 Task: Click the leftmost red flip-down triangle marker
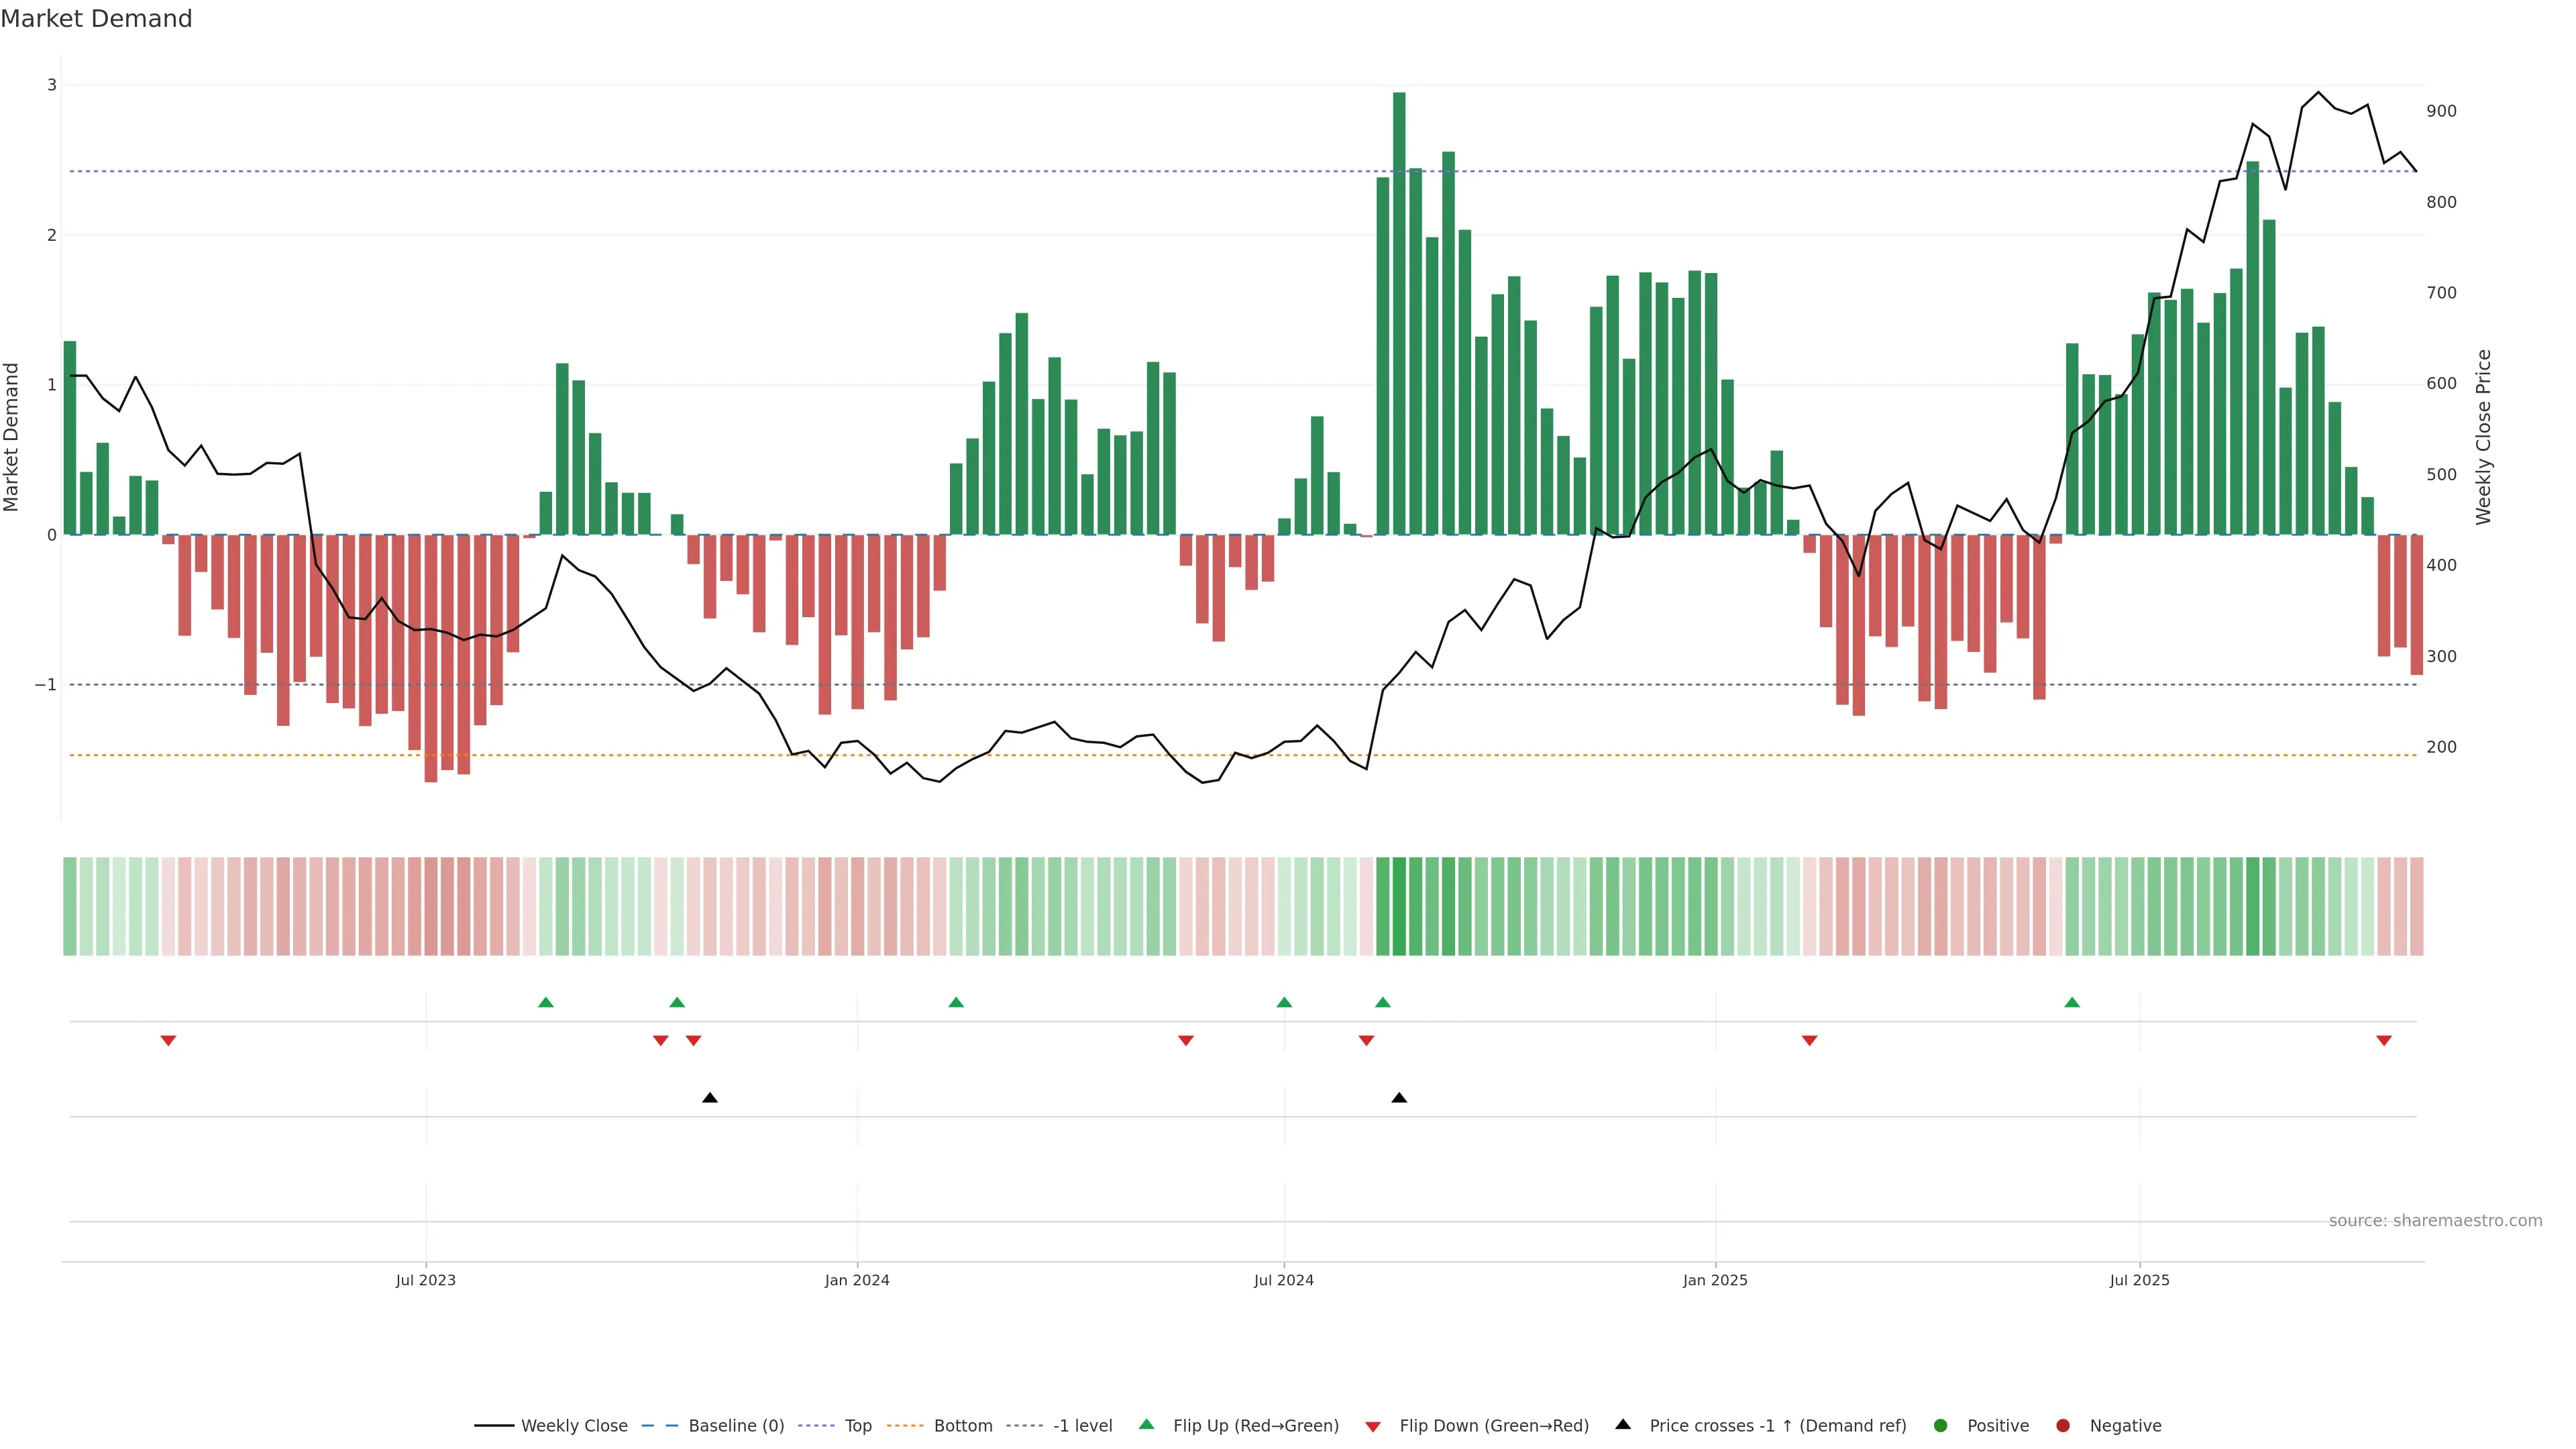(168, 1041)
